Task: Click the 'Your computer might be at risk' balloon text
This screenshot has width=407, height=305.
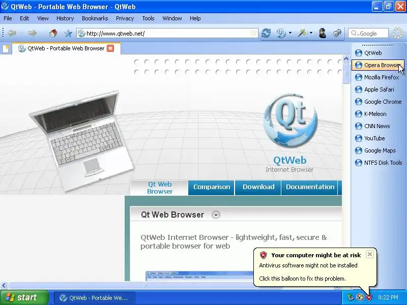Action: tap(316, 255)
